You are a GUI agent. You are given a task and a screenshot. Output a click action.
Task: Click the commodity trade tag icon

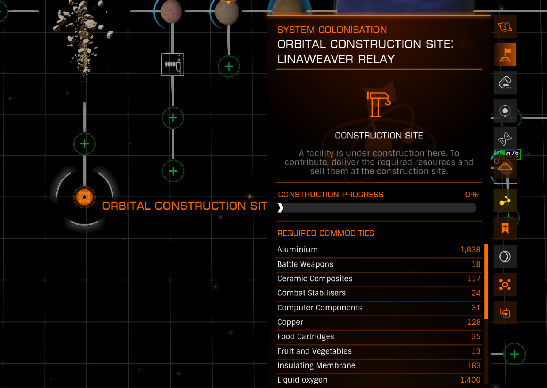[505, 83]
